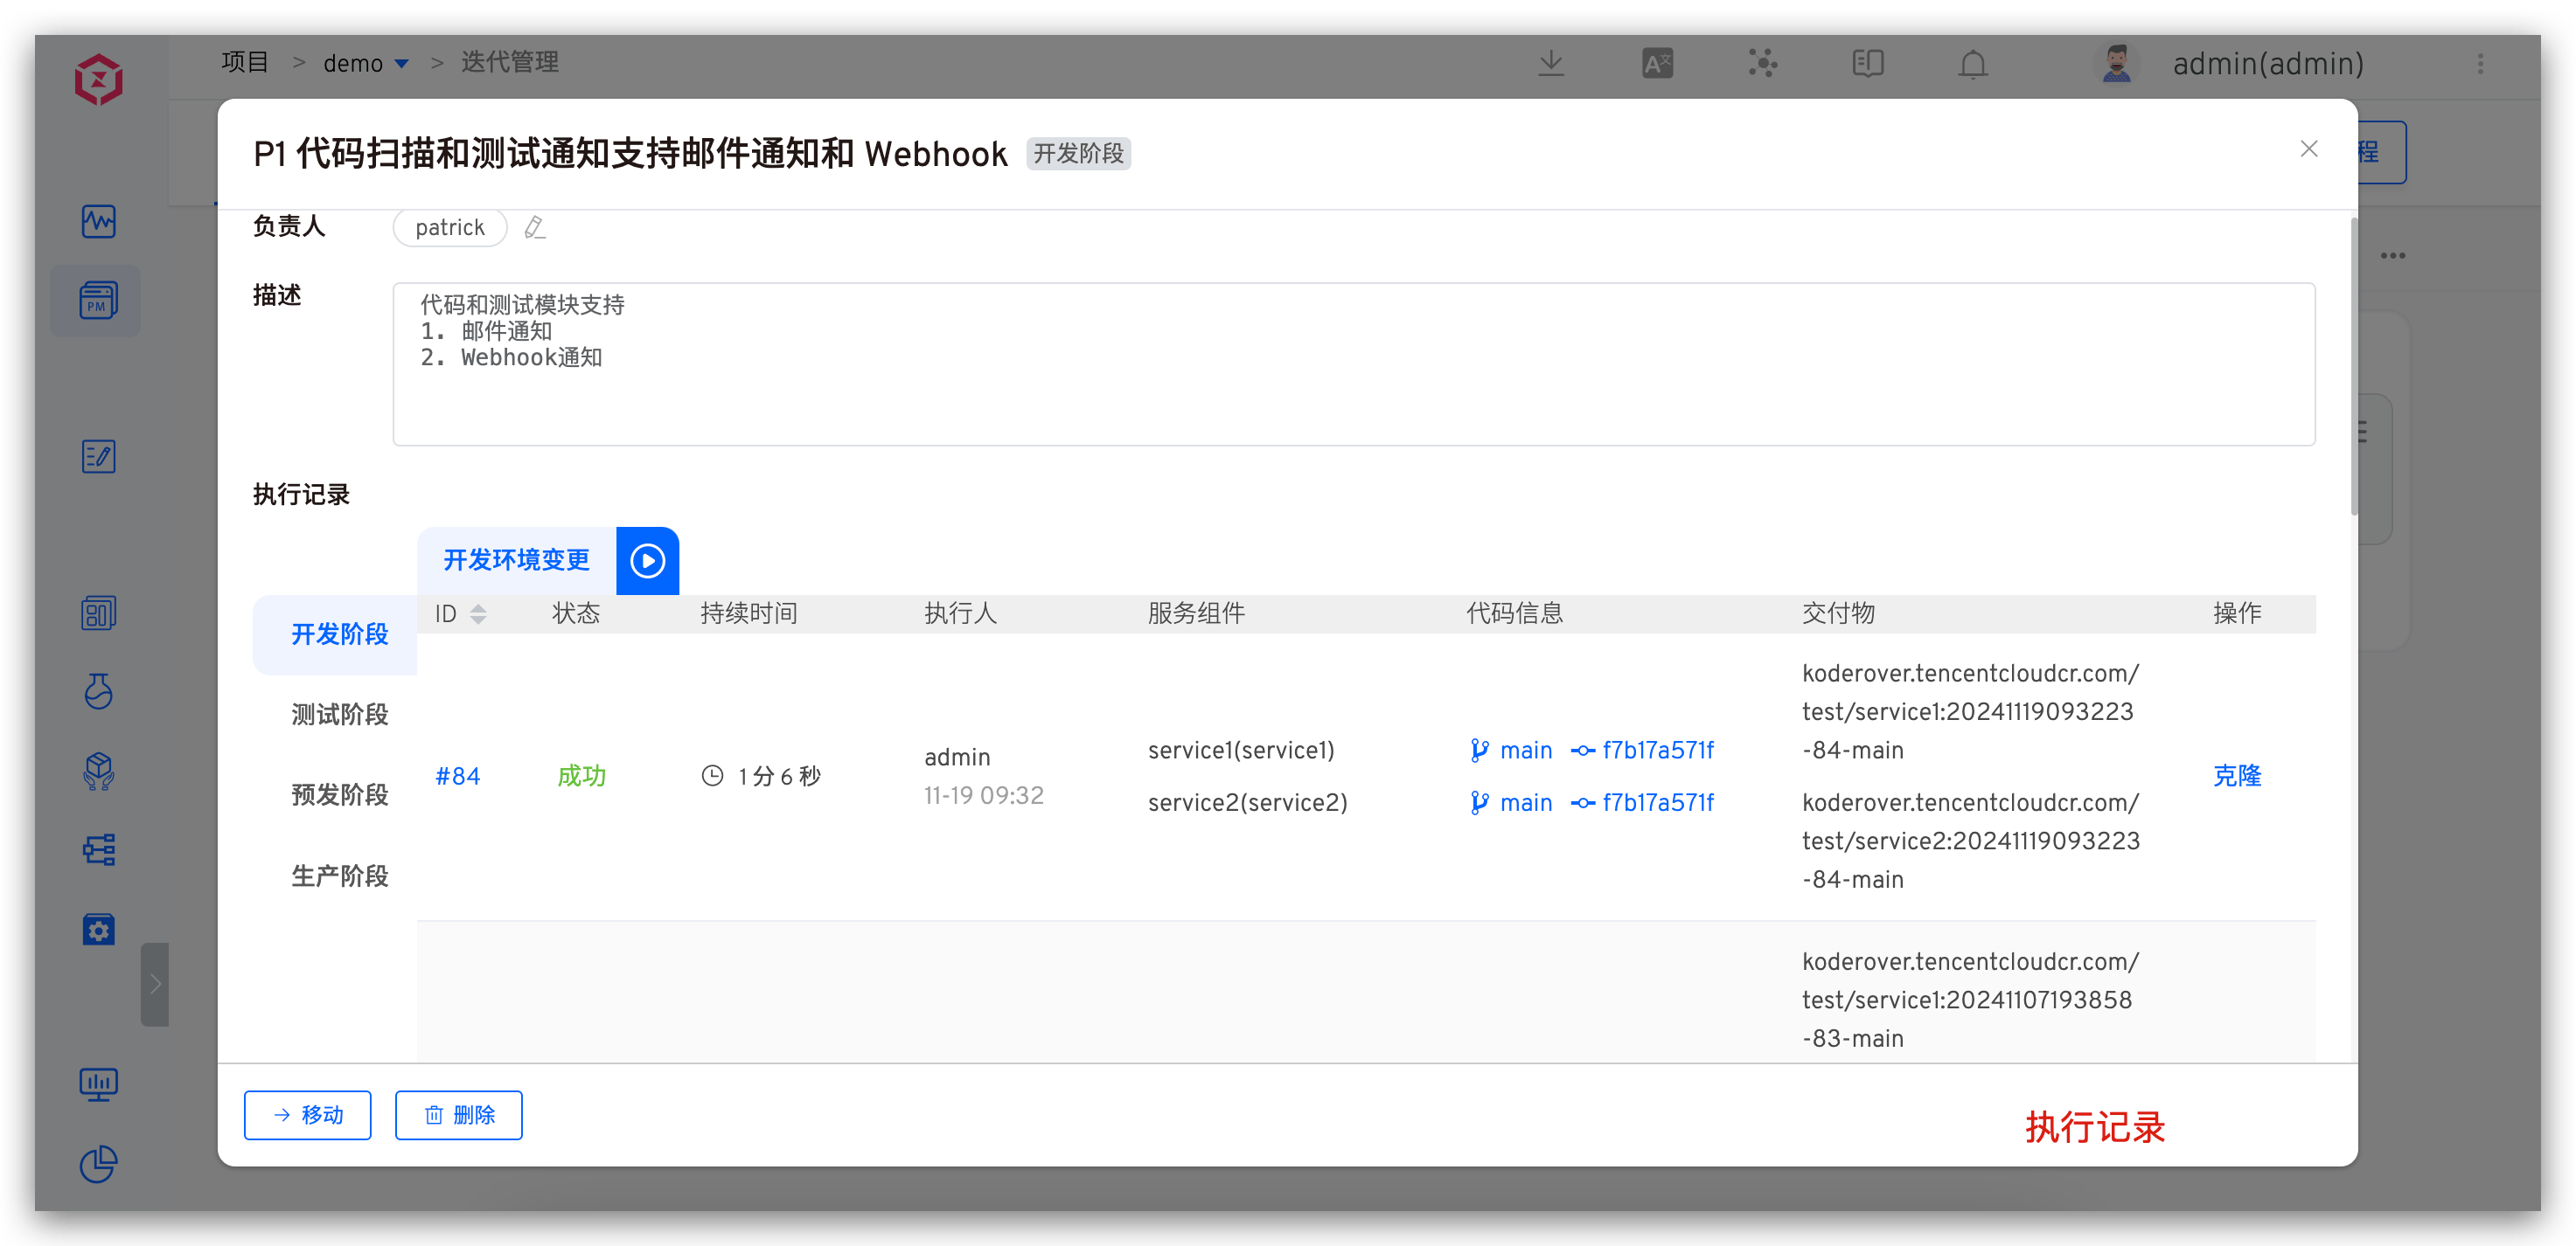This screenshot has height=1246, width=2576.
Task: Expand the collapsed sidebar chevron
Action: point(155,984)
